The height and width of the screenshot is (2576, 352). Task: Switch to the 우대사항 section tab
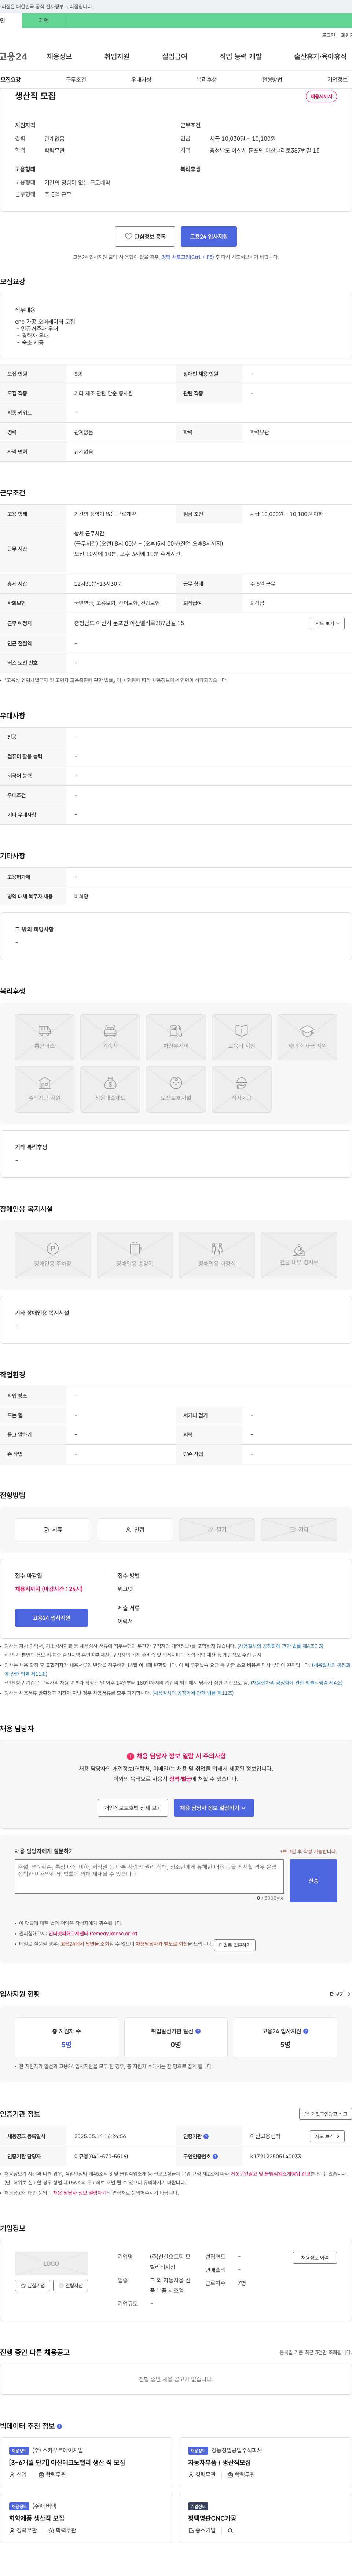click(141, 80)
